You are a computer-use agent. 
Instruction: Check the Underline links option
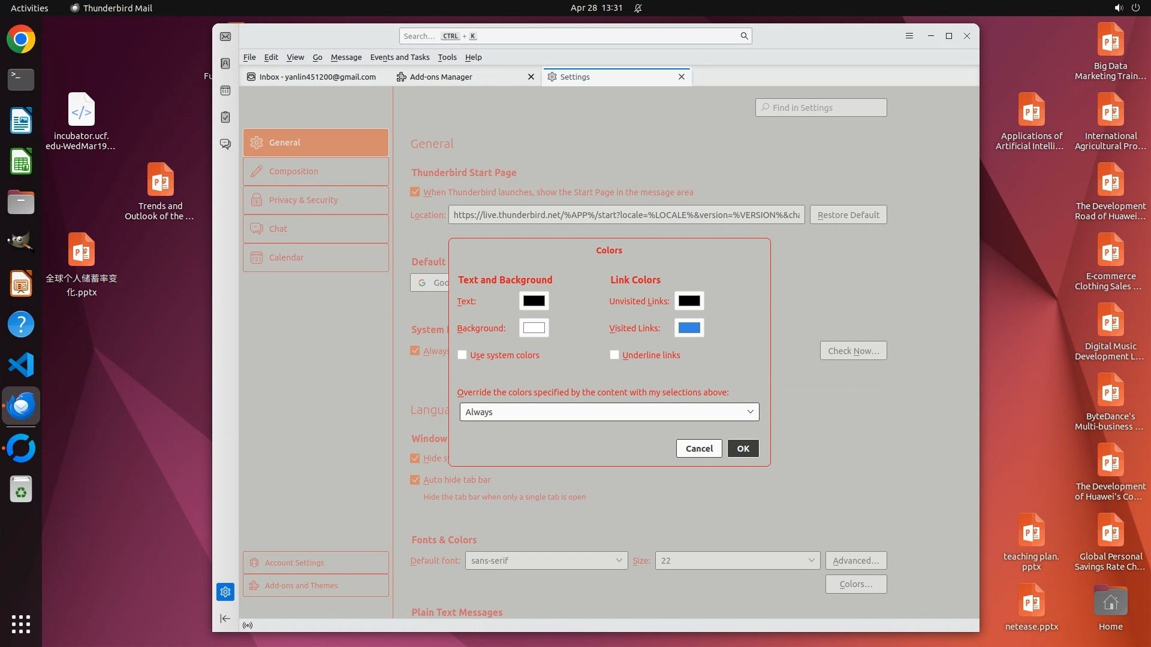[614, 355]
